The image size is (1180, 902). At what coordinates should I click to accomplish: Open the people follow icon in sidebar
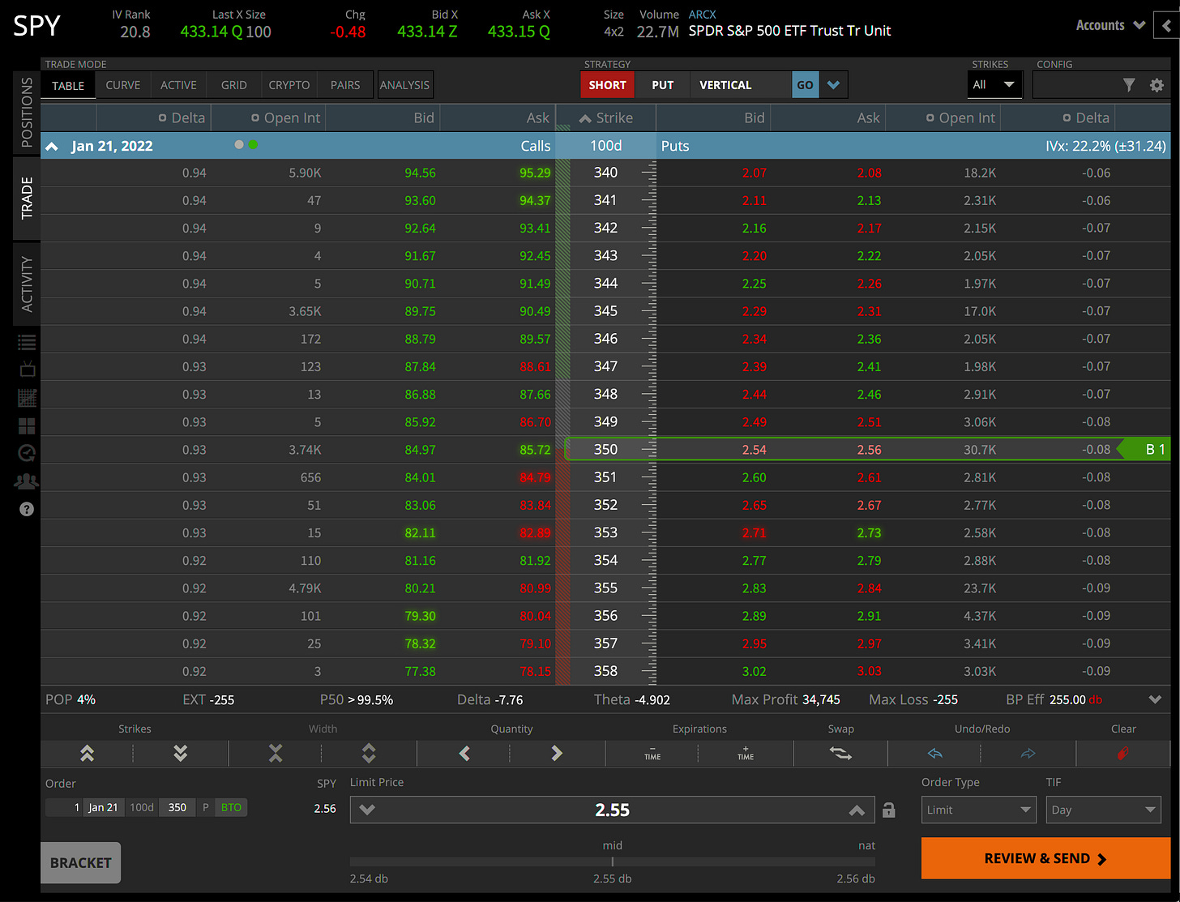27,481
